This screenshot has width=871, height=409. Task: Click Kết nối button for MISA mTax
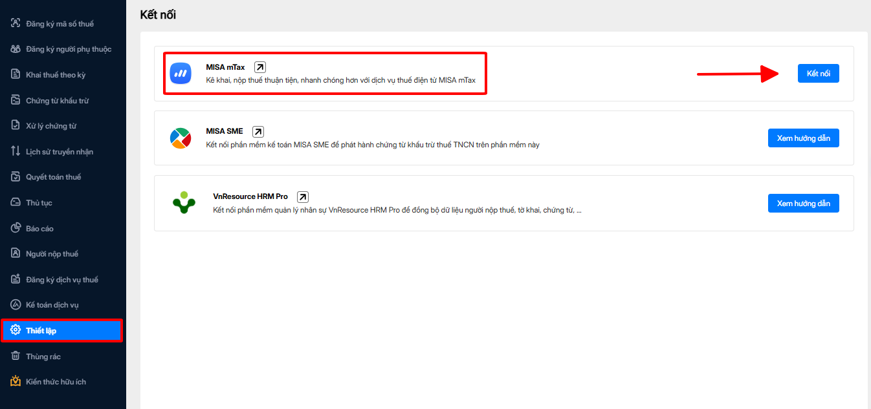pyautogui.click(x=818, y=73)
